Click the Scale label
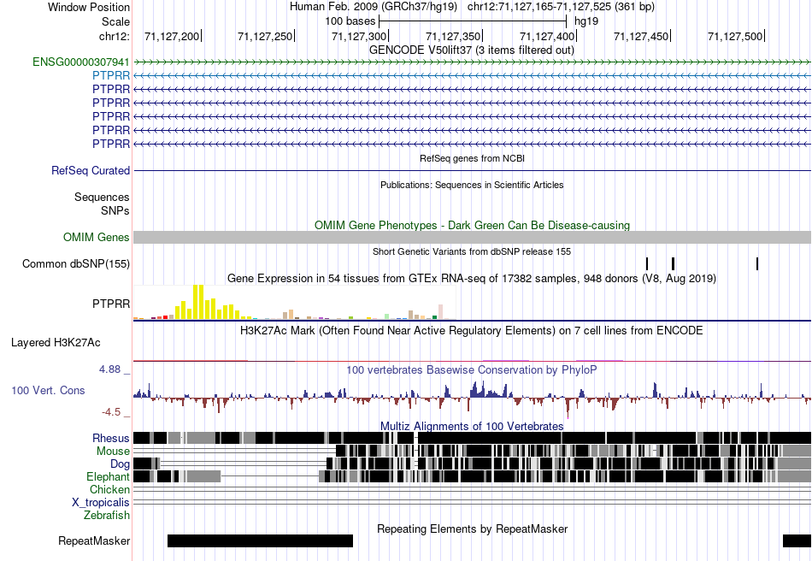The height and width of the screenshot is (561, 812). 115,21
